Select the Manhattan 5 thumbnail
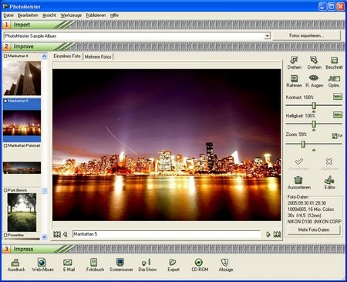 [22, 123]
